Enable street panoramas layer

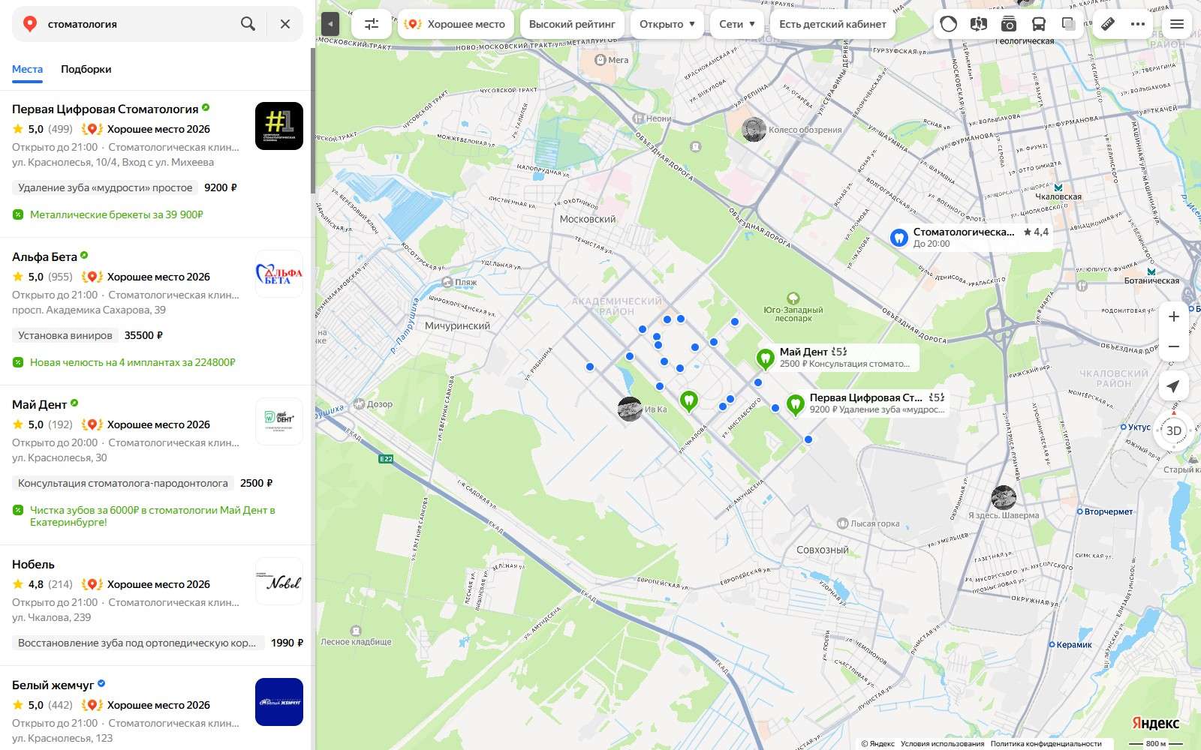(x=978, y=24)
